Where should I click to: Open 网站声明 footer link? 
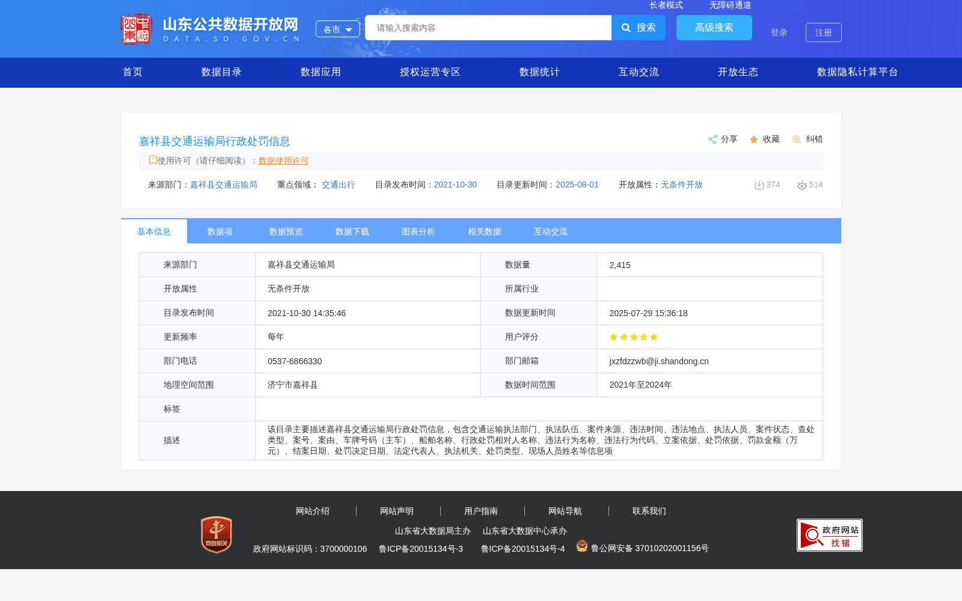coord(397,511)
